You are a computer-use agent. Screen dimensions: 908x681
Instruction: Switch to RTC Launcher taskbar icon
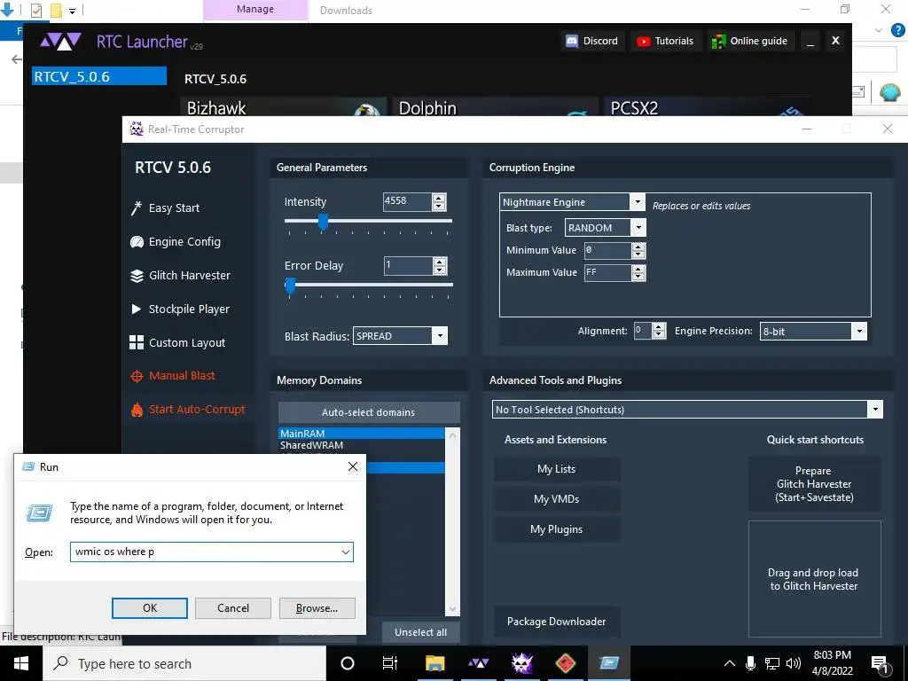coord(478,663)
